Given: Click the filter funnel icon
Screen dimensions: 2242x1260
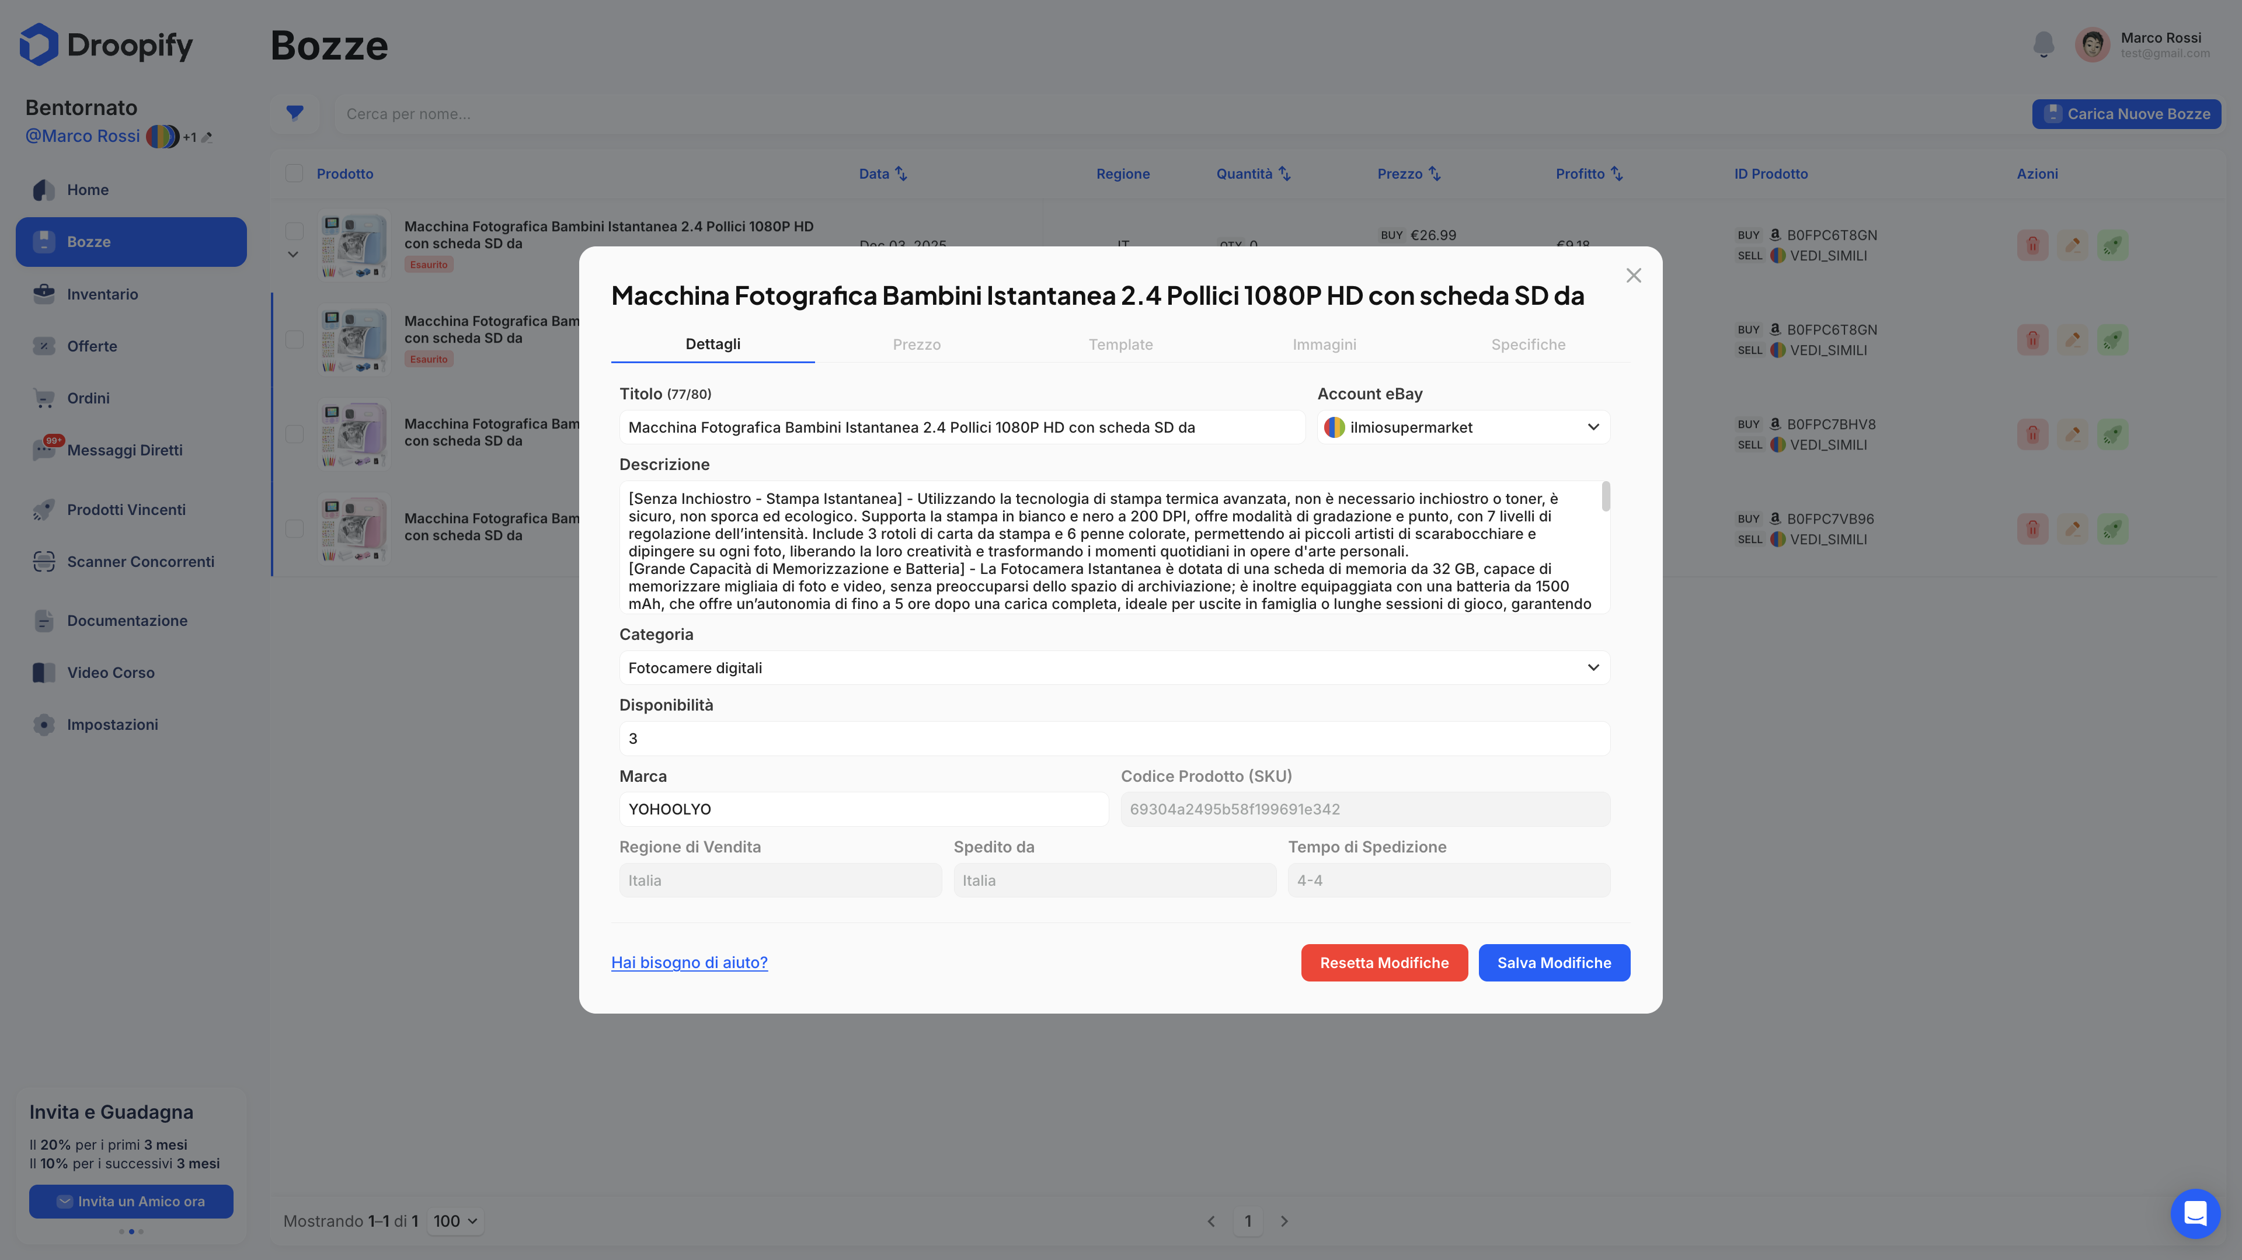Looking at the screenshot, I should click(295, 113).
